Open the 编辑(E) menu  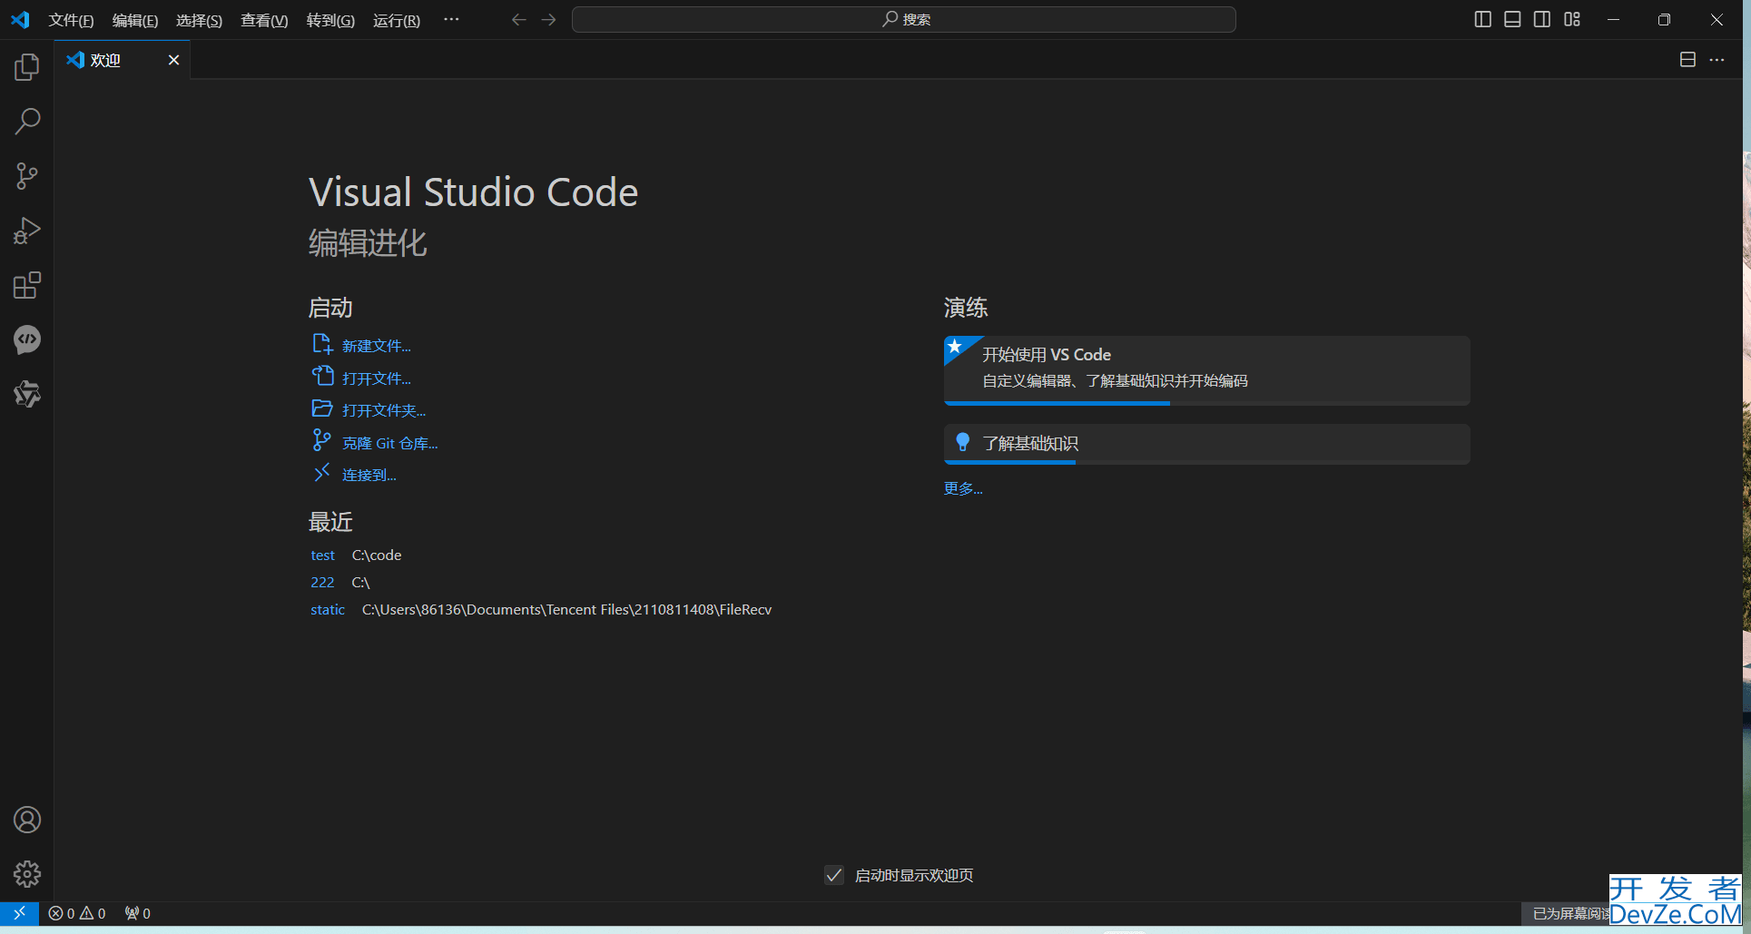(135, 20)
